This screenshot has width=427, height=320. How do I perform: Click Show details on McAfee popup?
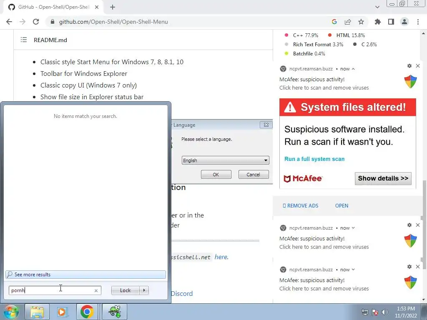click(x=383, y=178)
